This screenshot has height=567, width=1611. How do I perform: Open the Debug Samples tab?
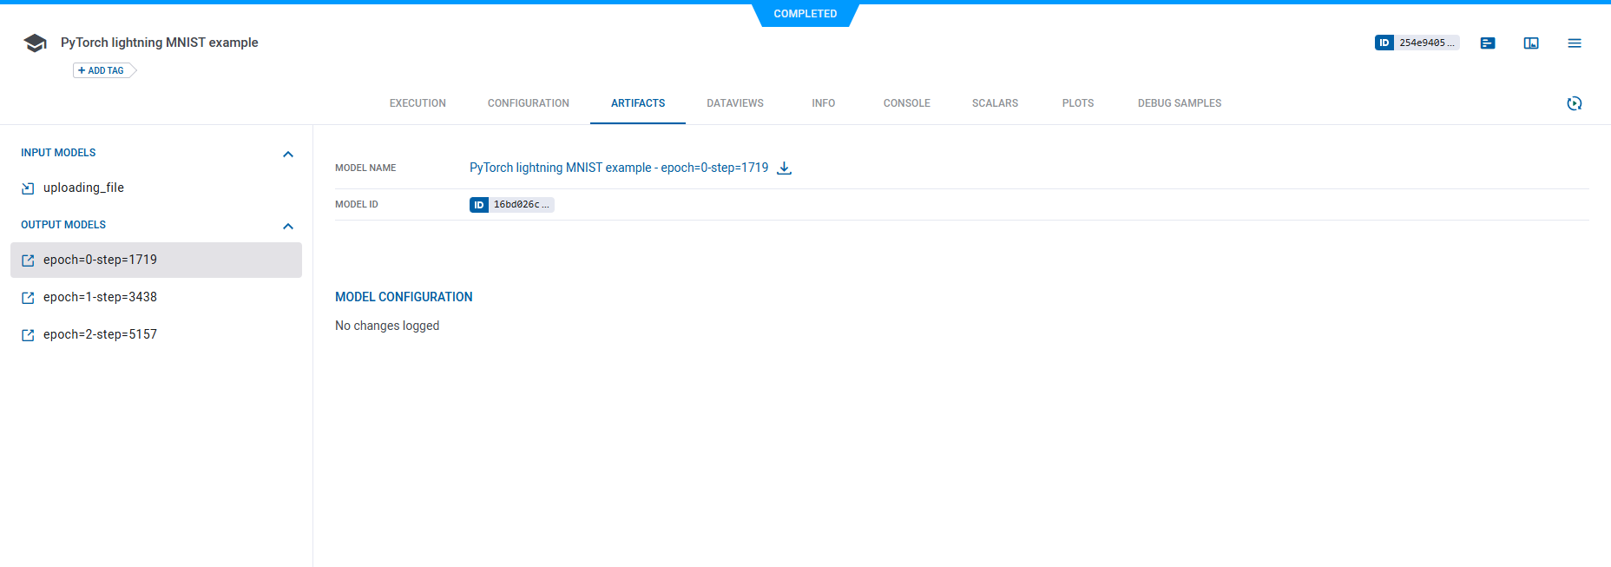(x=1179, y=103)
